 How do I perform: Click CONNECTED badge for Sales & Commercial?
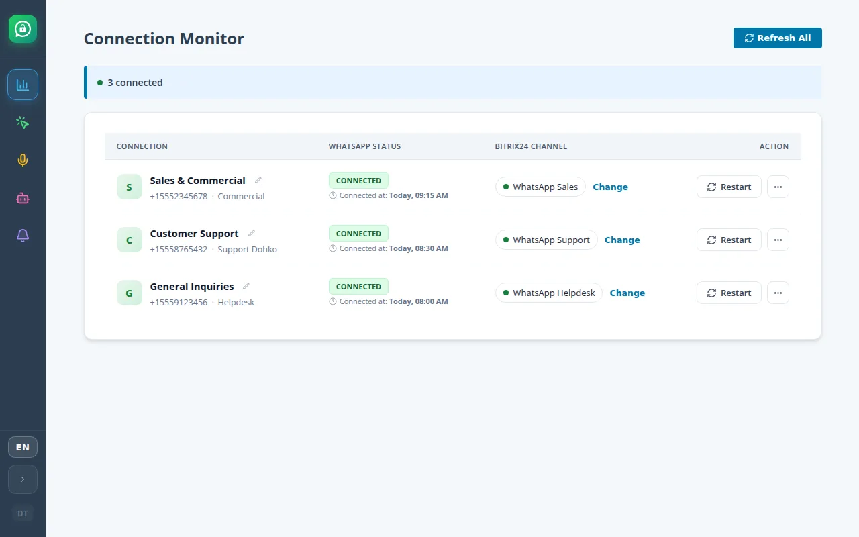(358, 181)
